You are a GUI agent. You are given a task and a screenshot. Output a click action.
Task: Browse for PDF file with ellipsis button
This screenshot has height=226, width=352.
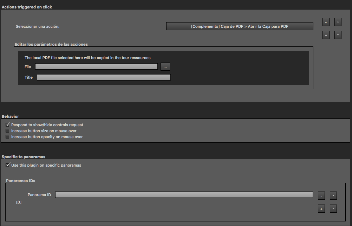pos(165,67)
